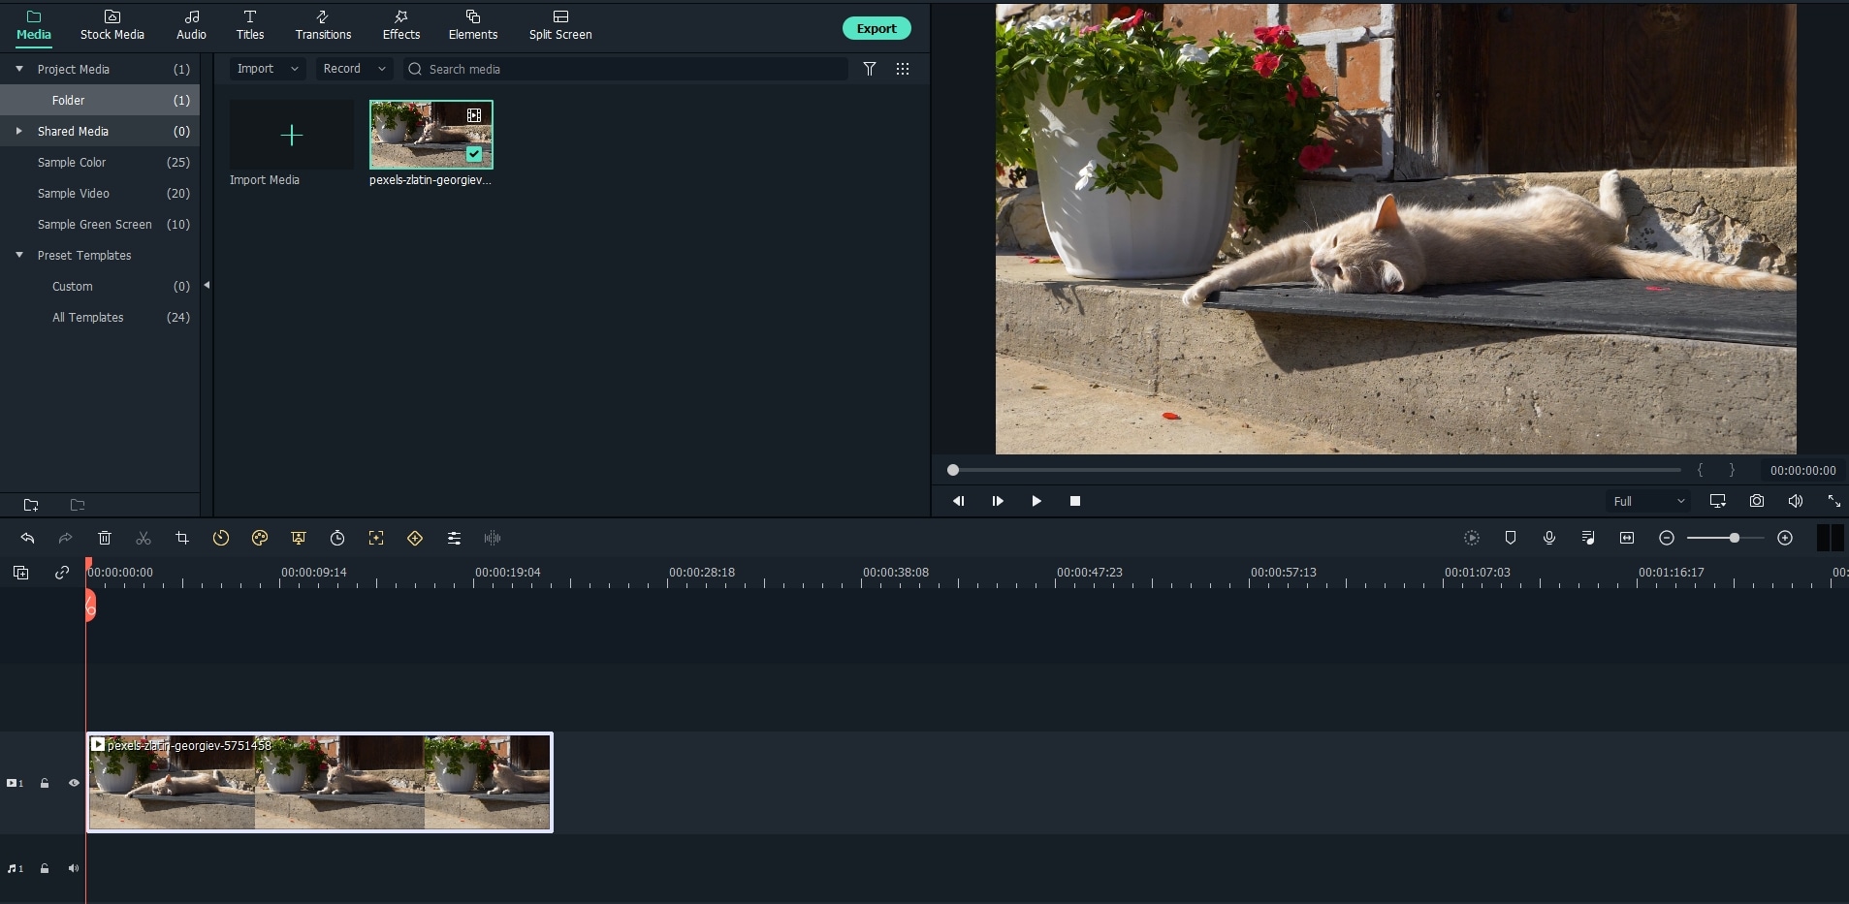Play the preview video

[1036, 501]
